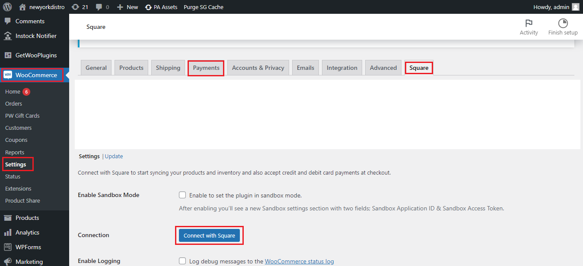583x266 pixels.
Task: Open the Finish setup progress icon
Action: click(x=563, y=23)
